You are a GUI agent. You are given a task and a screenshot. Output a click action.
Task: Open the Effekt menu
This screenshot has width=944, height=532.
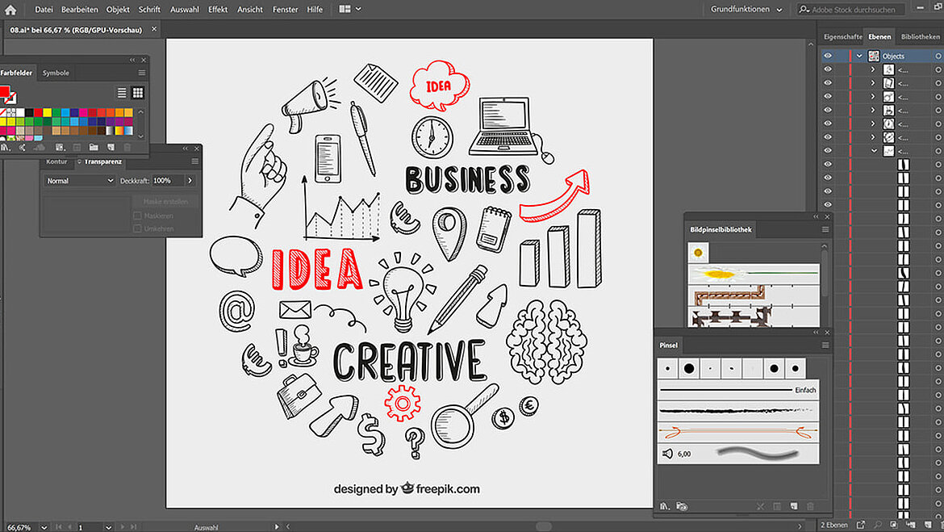coord(218,10)
